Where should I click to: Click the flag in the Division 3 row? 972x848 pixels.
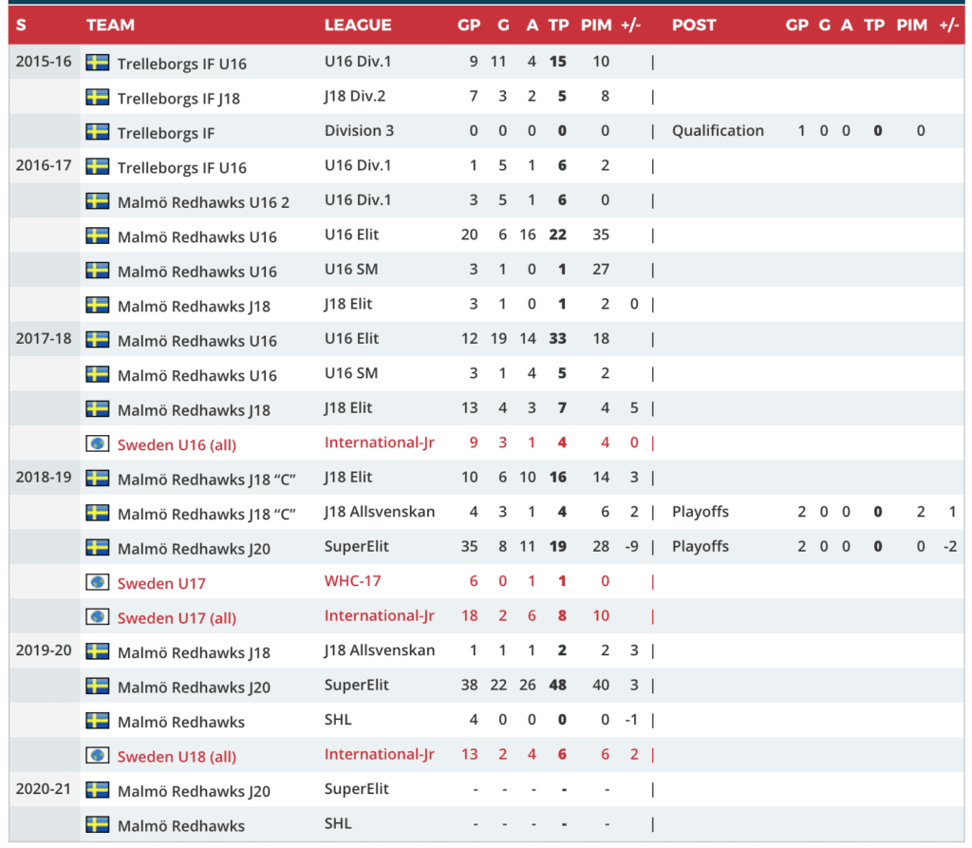97,132
